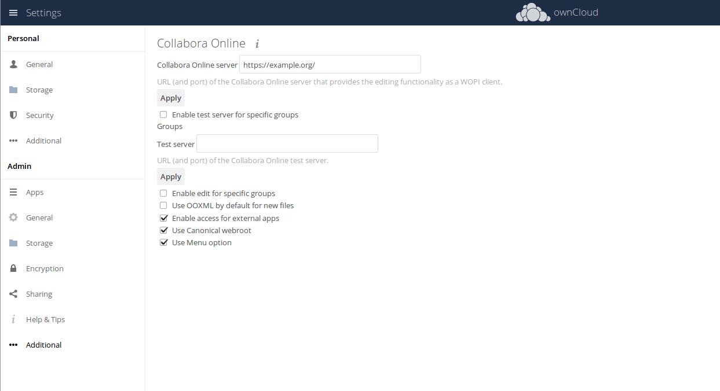Disable access for external apps
This screenshot has width=720, height=391.
pyautogui.click(x=163, y=218)
